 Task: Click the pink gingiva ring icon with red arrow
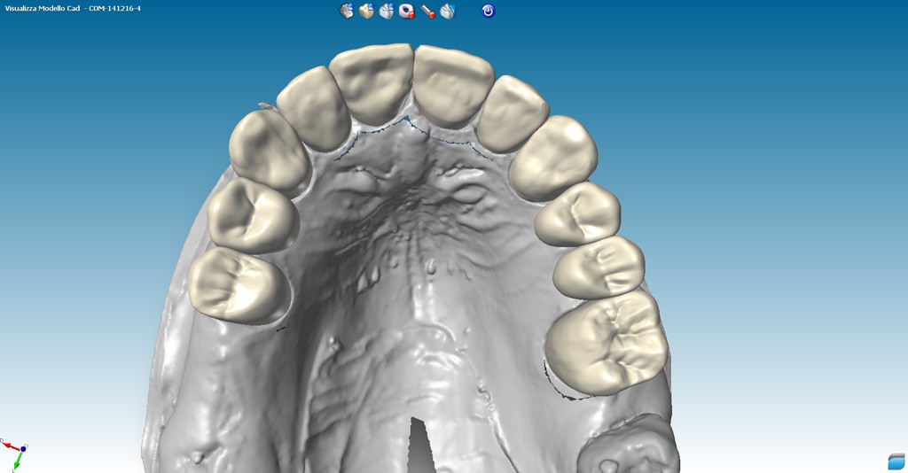click(407, 11)
